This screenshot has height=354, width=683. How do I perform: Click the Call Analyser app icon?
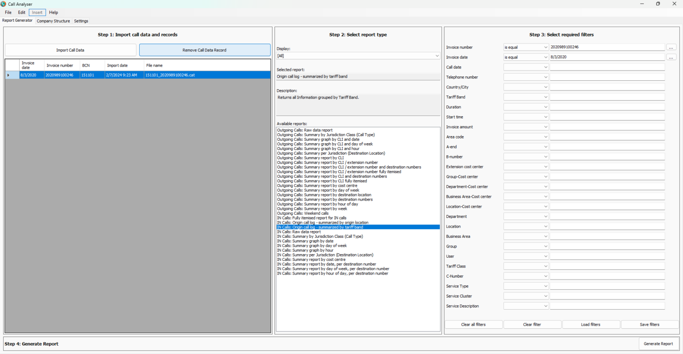(x=4, y=4)
